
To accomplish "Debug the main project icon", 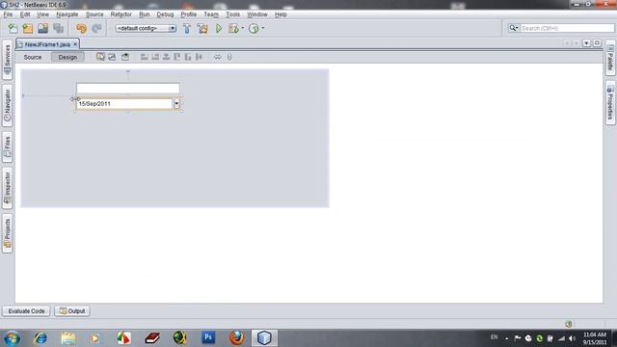I will (233, 28).
